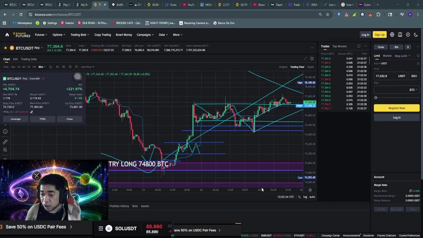423x238 pixels.
Task: Select the 4H timeframe
Action: [x=23, y=67]
